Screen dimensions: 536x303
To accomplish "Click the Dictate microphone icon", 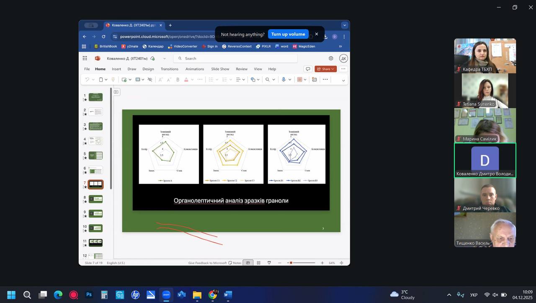I will click(283, 80).
